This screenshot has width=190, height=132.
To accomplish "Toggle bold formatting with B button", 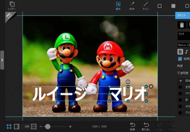I will tap(180, 52).
